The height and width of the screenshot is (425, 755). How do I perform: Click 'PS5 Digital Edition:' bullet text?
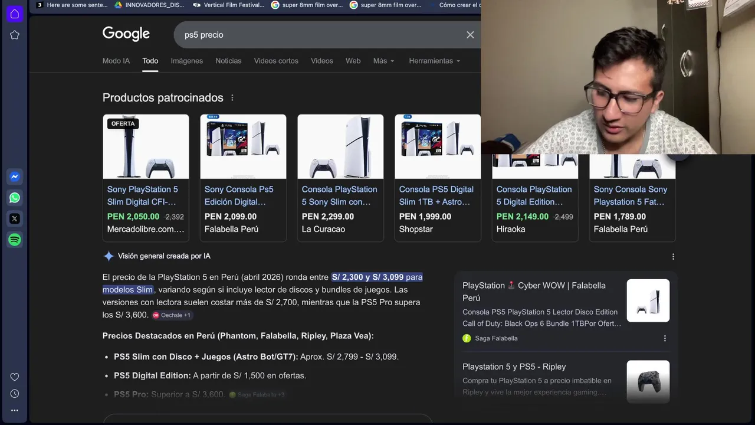[152, 375]
